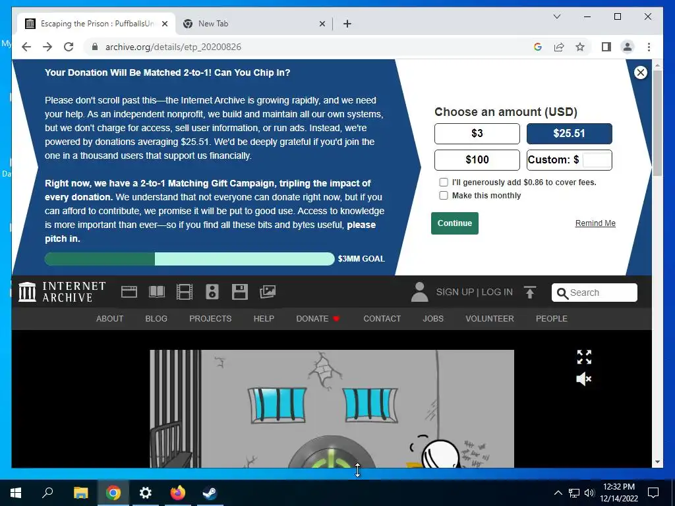Open the Video film strip icon

point(185,292)
